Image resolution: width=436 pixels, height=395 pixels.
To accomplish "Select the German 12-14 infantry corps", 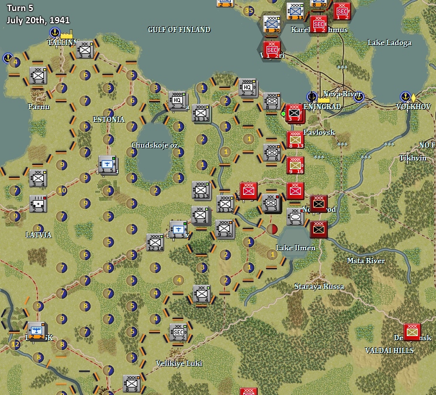I will 155,243.
